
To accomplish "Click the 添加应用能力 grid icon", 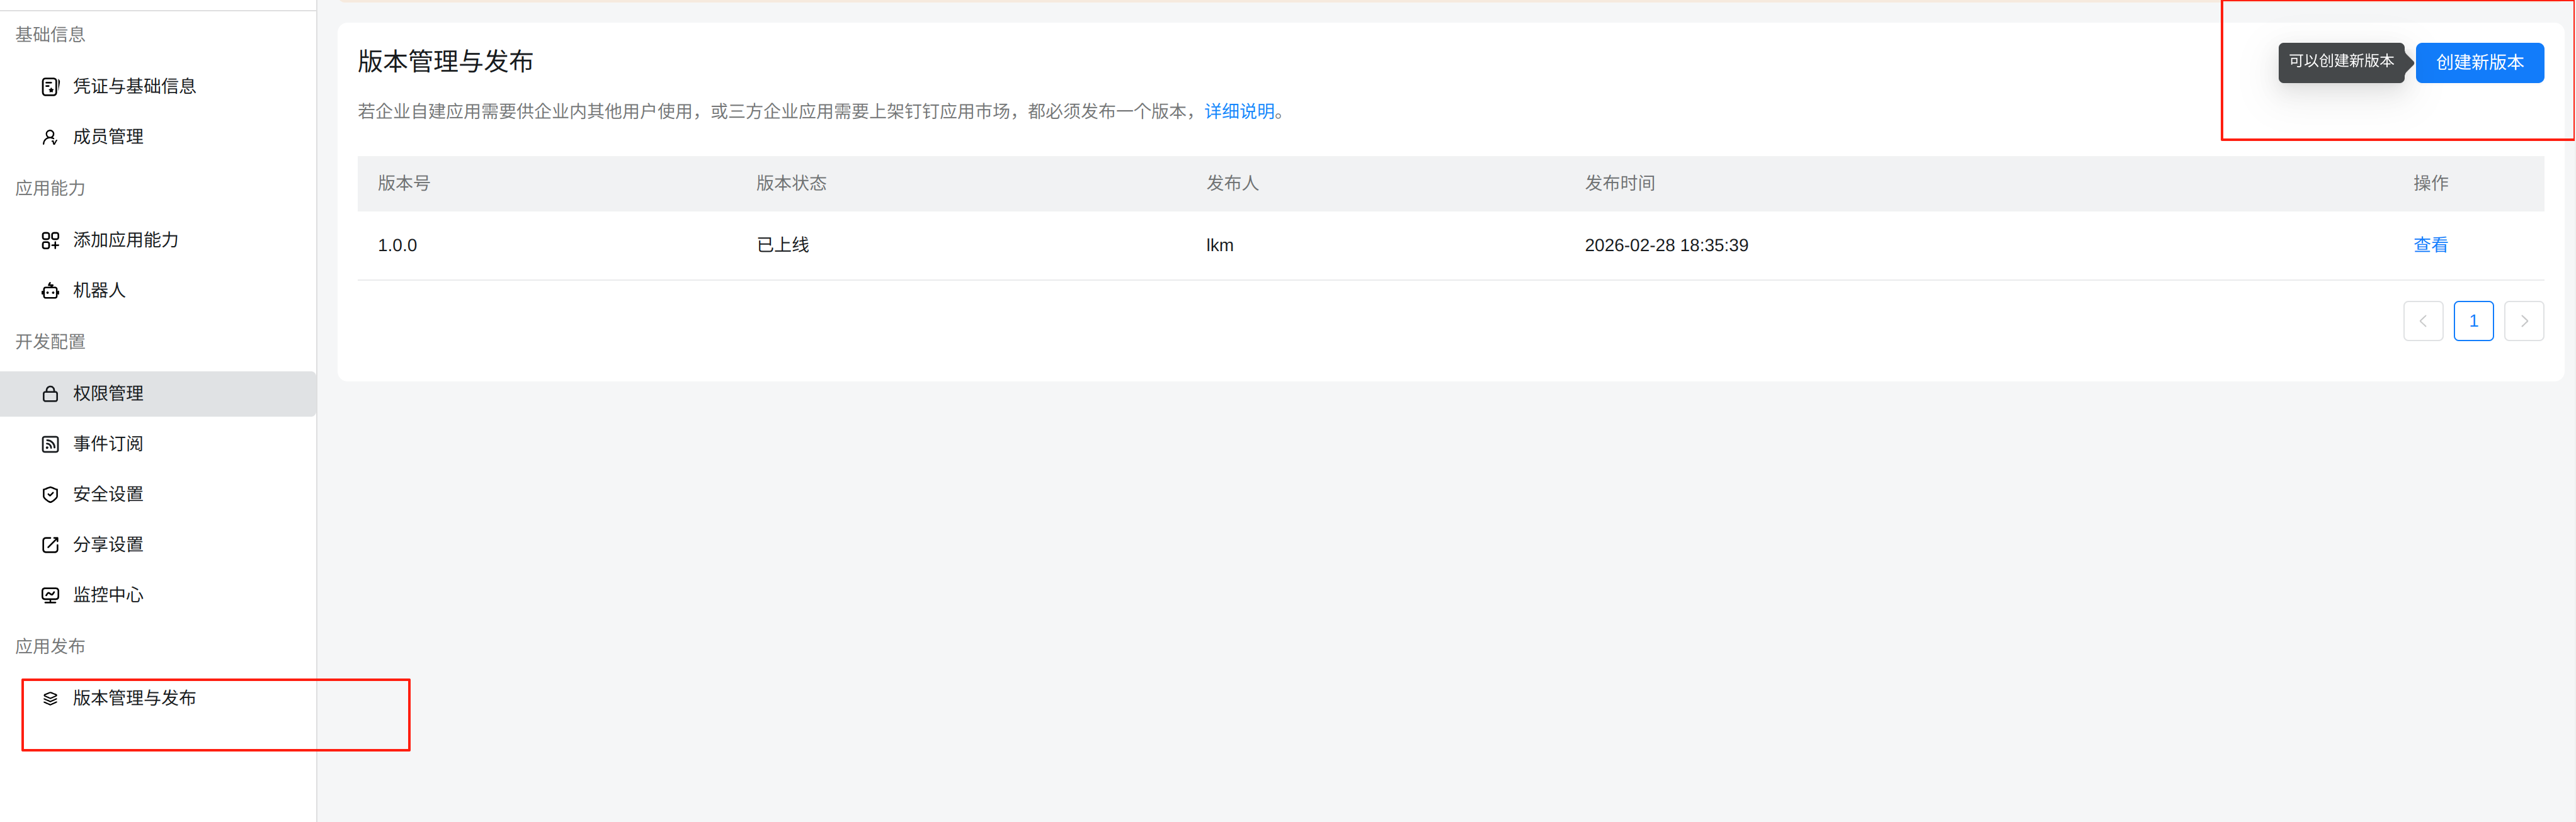I will click(50, 240).
